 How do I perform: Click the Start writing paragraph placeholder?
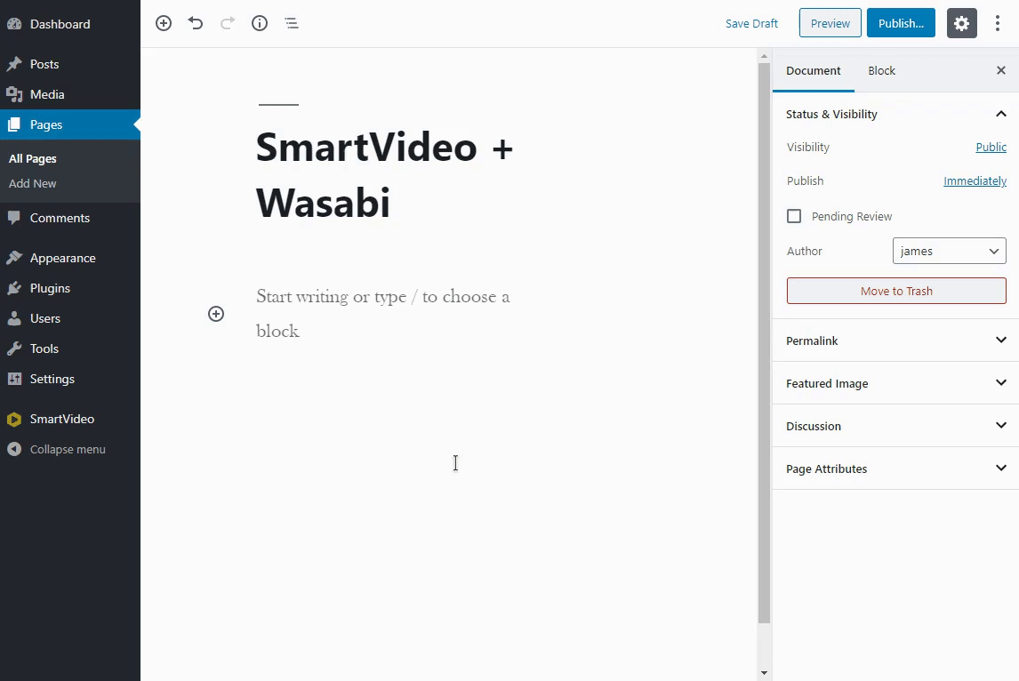click(383, 313)
